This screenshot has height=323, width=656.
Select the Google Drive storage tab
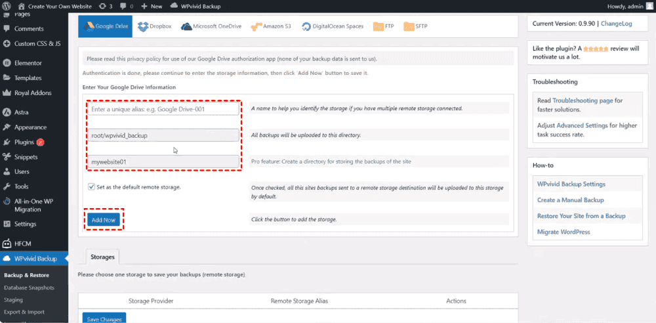tap(105, 26)
